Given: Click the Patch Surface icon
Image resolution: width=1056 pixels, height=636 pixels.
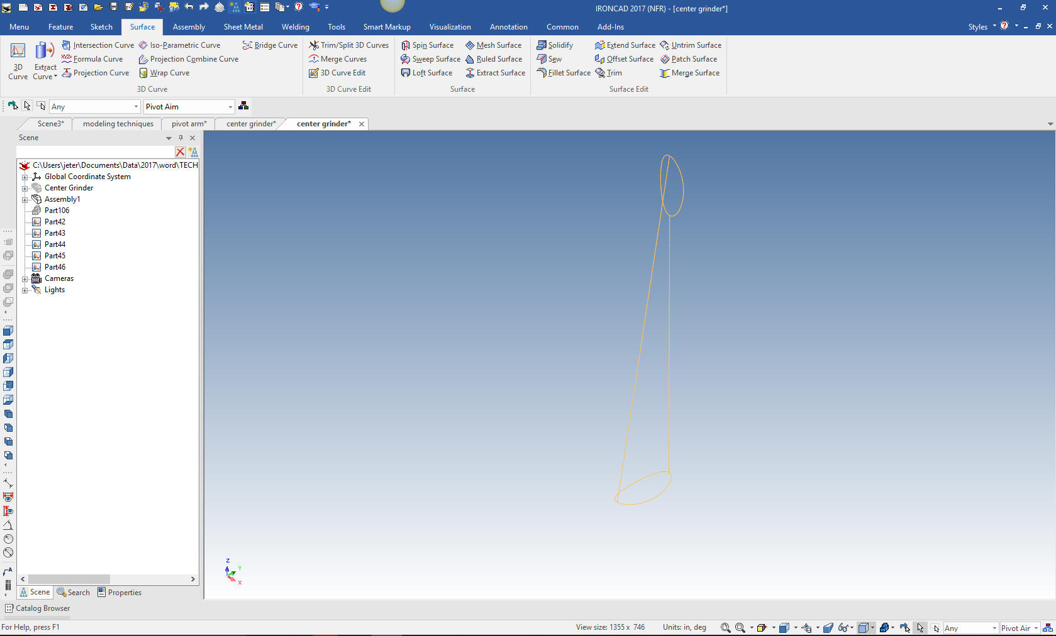Looking at the screenshot, I should [665, 59].
